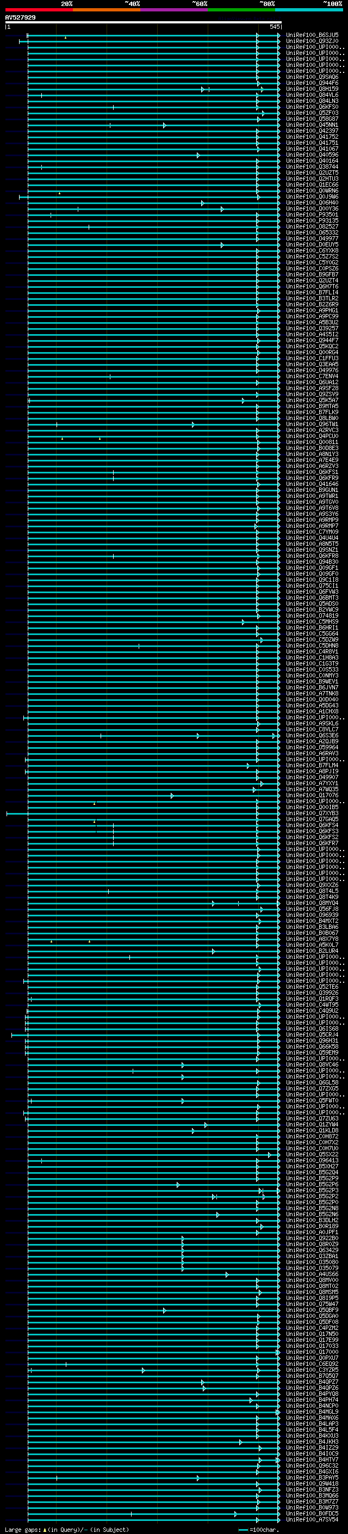Image resolution: width=348 pixels, height=1534 pixels.
Task: Select the UniRef100_Q38744 label
Action: tap(312, 167)
